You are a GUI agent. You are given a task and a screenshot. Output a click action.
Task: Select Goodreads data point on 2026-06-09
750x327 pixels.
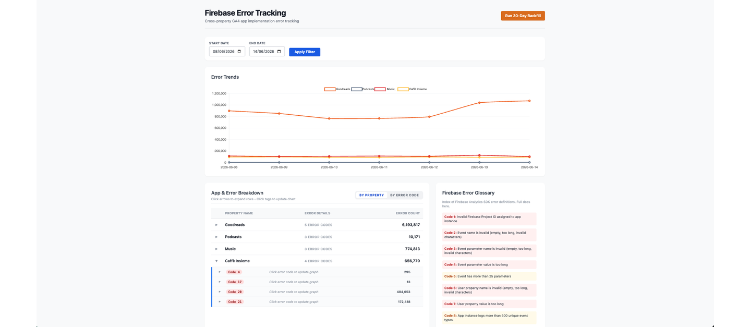click(x=279, y=113)
